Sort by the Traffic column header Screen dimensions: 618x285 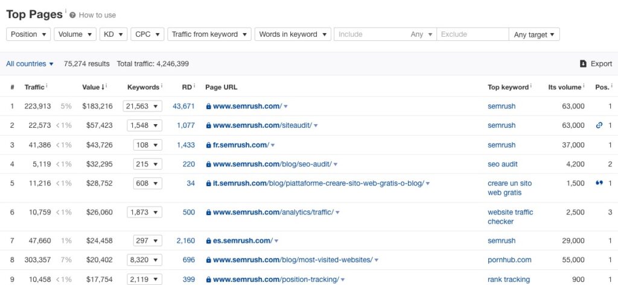[x=34, y=87]
